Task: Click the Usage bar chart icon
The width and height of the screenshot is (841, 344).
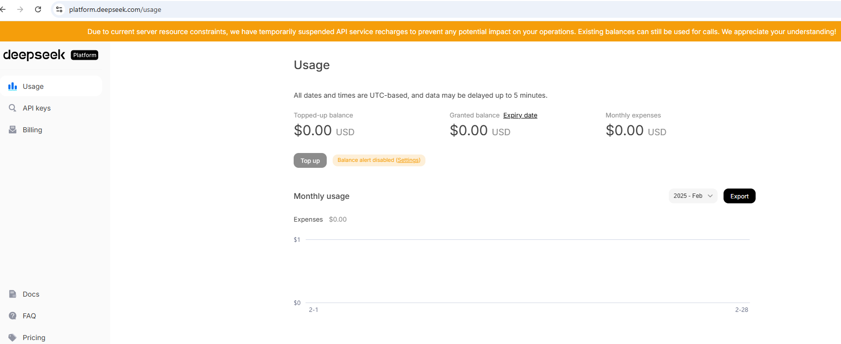Action: point(13,86)
